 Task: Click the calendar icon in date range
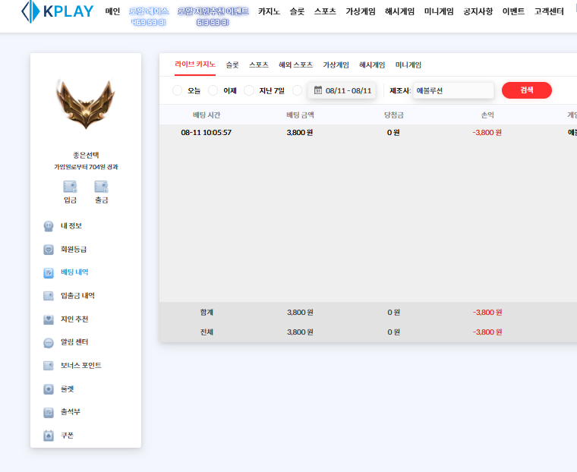(318, 90)
